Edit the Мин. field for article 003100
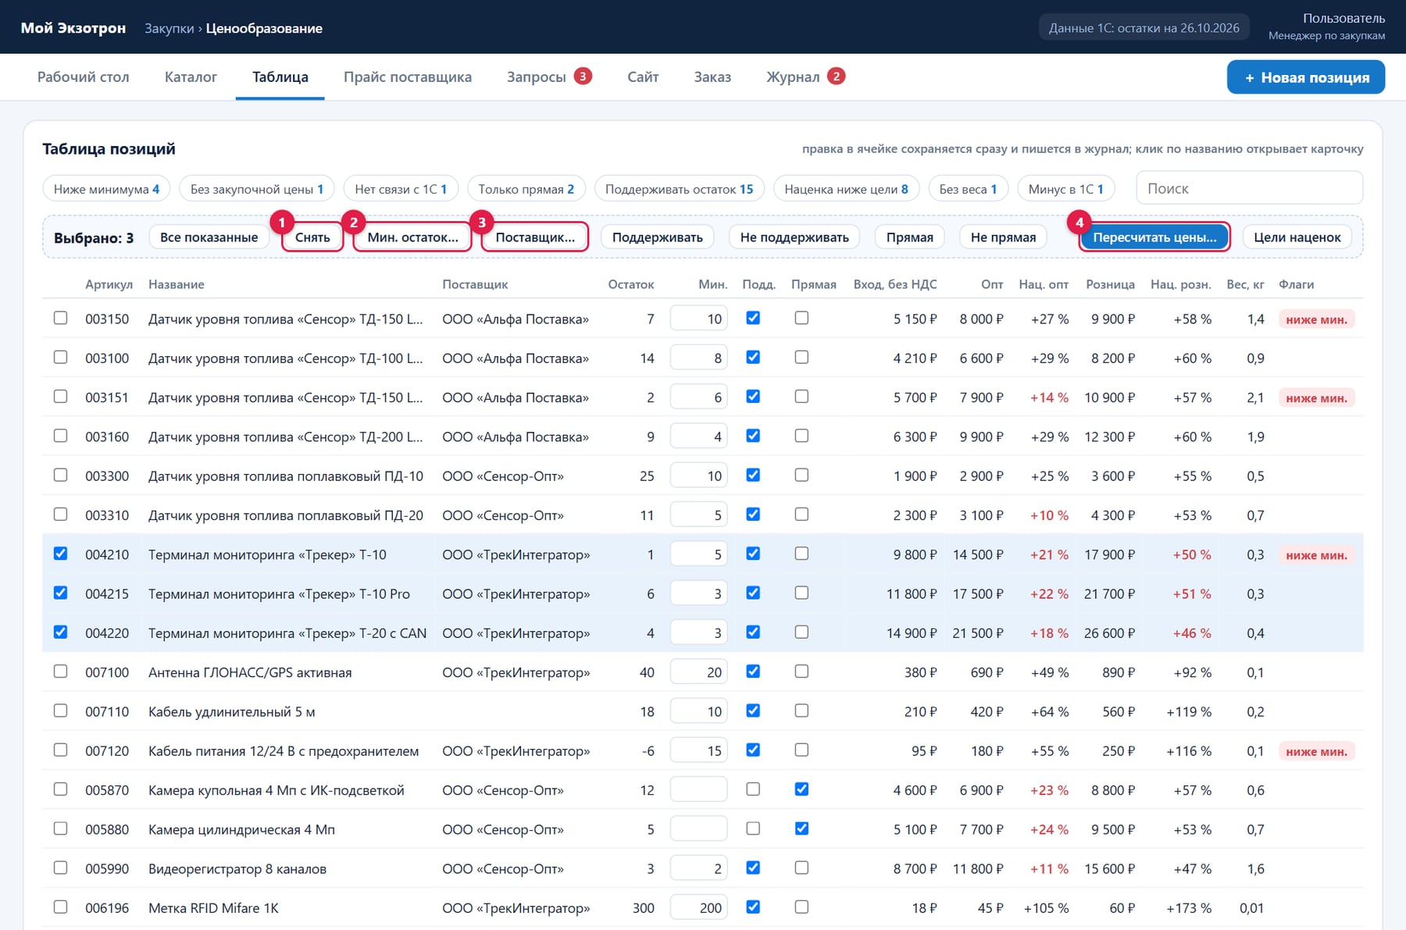Image resolution: width=1406 pixels, height=930 pixels. pos(698,358)
